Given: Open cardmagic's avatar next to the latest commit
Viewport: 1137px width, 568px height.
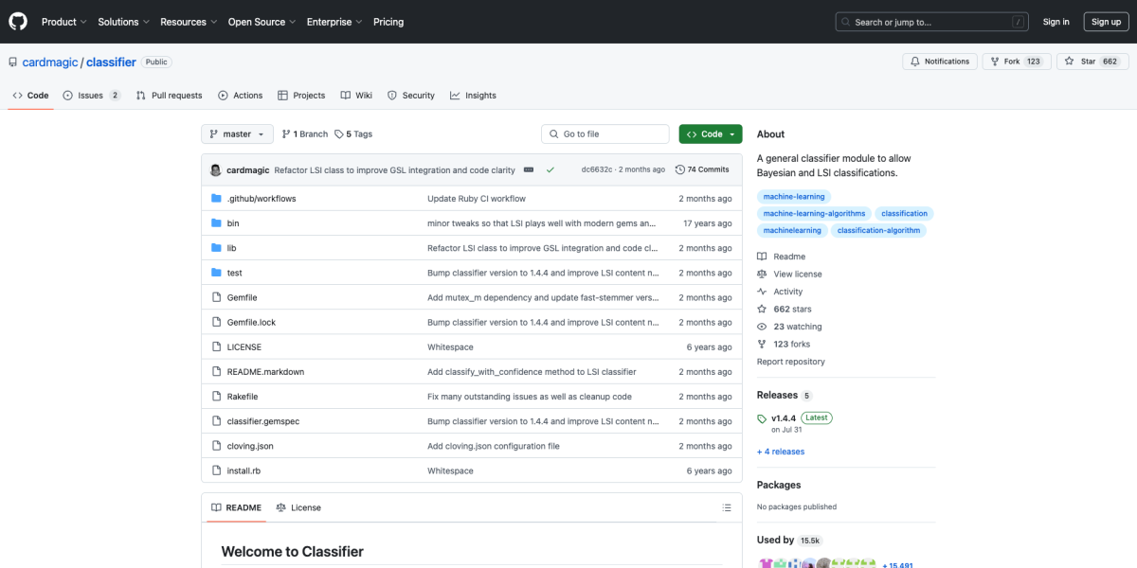Looking at the screenshot, I should point(215,170).
